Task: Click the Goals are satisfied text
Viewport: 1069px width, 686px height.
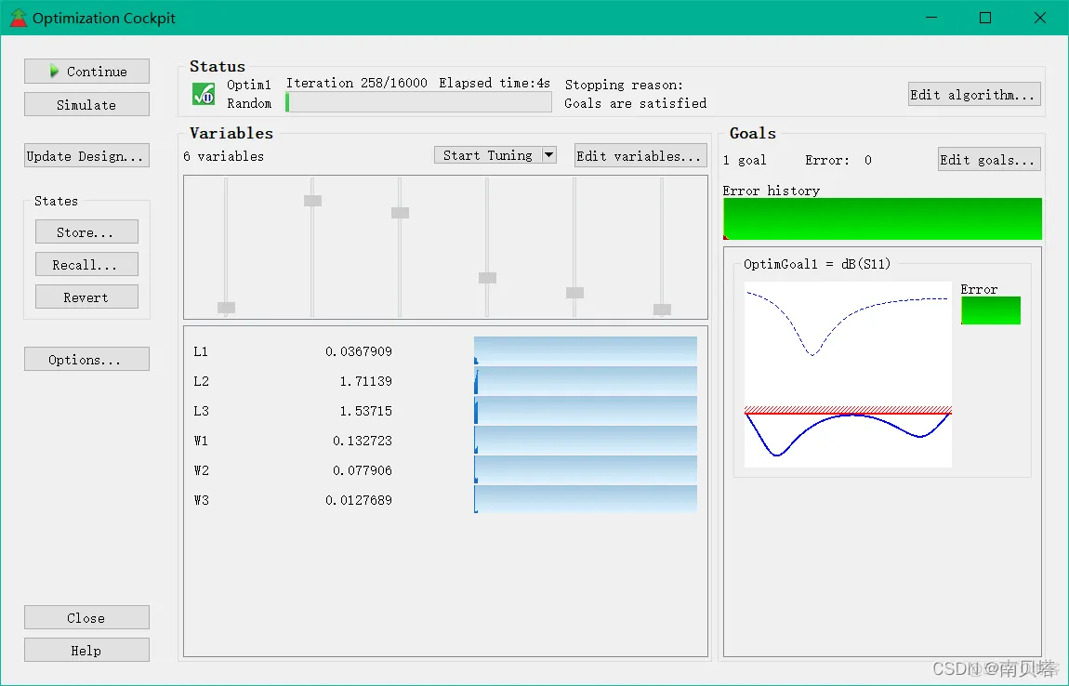Action: (636, 103)
